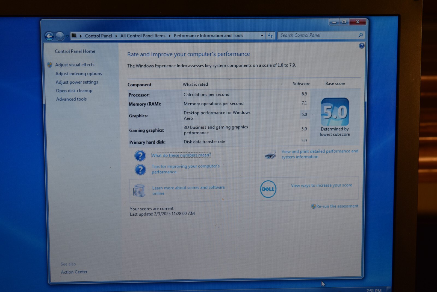Expand arrow after Control Panel breadcrumb
The height and width of the screenshot is (292, 437).
pyautogui.click(x=116, y=36)
